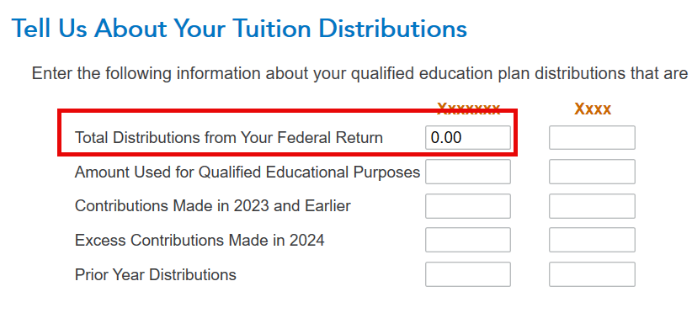692x313 pixels.
Task: Click the Xxxxxxx column header
Action: [x=469, y=109]
